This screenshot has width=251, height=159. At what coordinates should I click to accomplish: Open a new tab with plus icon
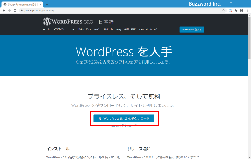coord(47,4)
